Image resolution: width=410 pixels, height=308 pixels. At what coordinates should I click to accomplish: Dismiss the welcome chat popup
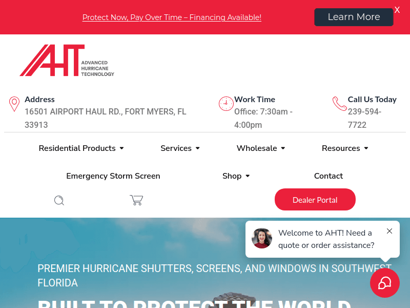coord(389,231)
